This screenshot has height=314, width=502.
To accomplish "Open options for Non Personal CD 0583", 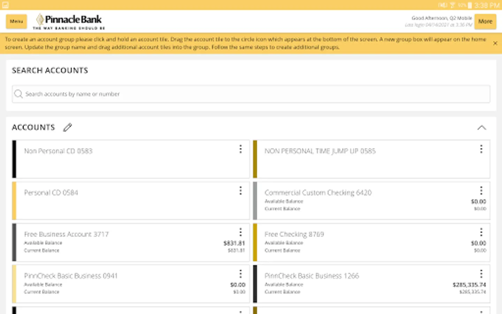I will tap(241, 149).
